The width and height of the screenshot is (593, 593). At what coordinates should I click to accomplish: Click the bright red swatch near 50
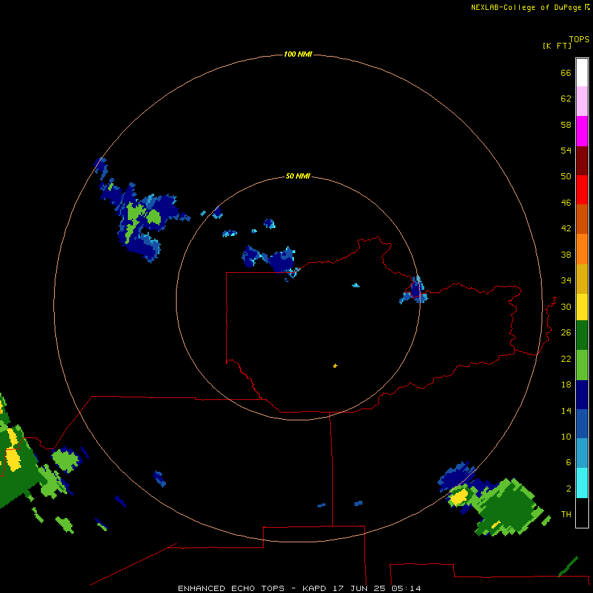point(582,190)
